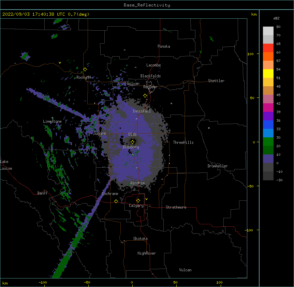Click the Didsbury city label

pos(131,147)
